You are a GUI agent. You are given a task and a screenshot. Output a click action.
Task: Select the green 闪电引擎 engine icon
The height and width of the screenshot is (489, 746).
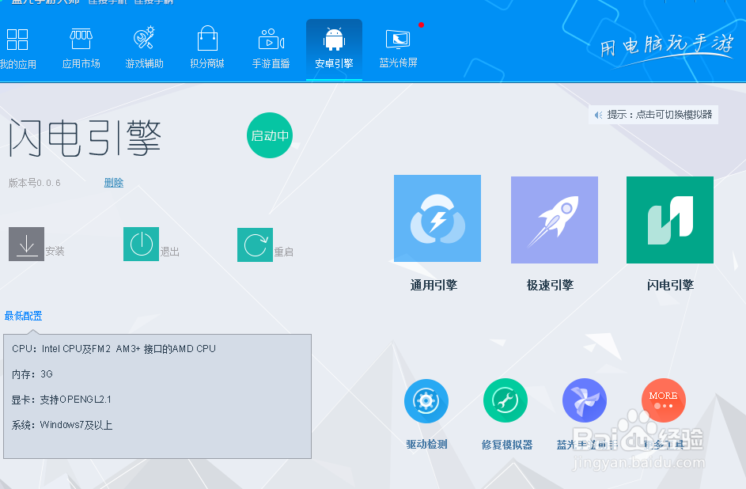[670, 220]
